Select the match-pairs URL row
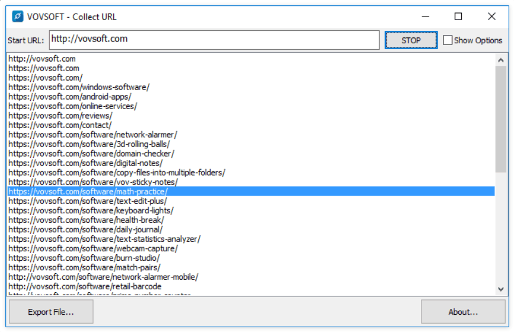 [251, 268]
